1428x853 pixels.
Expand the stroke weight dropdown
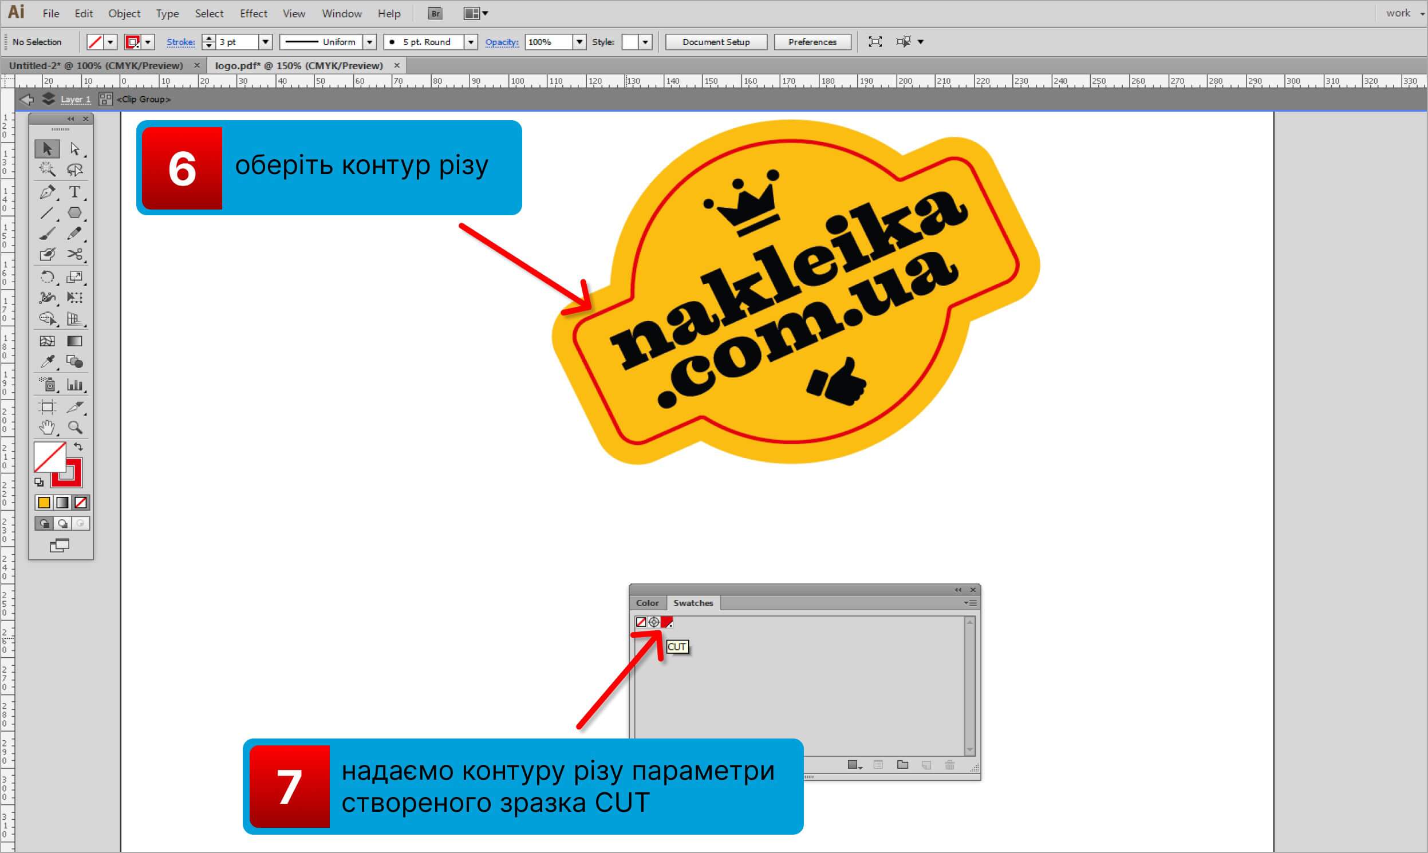pos(266,42)
